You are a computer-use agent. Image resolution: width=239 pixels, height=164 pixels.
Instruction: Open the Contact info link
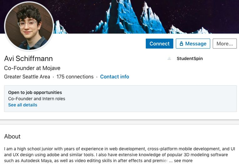[x=114, y=77]
